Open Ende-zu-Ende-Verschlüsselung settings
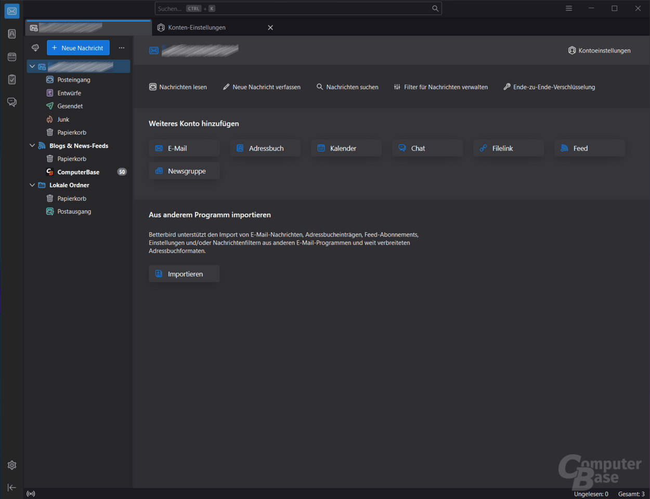The image size is (650, 499). point(549,87)
